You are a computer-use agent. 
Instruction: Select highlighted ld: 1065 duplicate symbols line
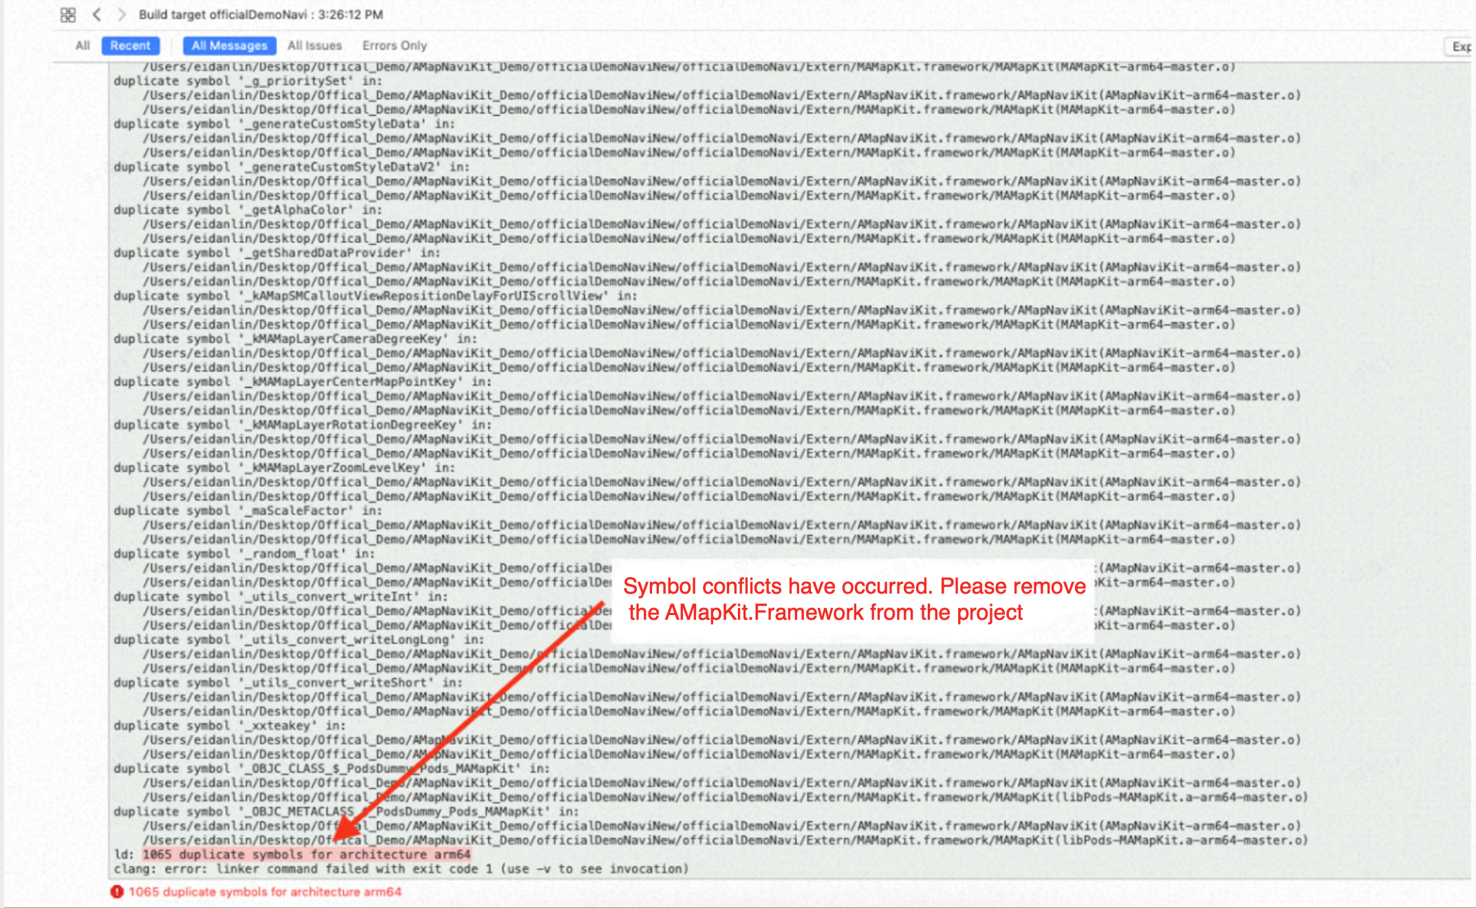coord(306,854)
